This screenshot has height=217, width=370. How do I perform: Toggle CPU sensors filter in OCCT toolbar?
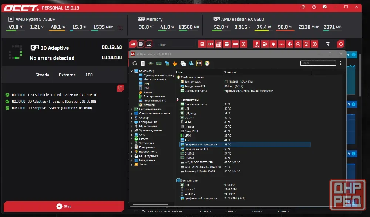(x=202, y=44)
